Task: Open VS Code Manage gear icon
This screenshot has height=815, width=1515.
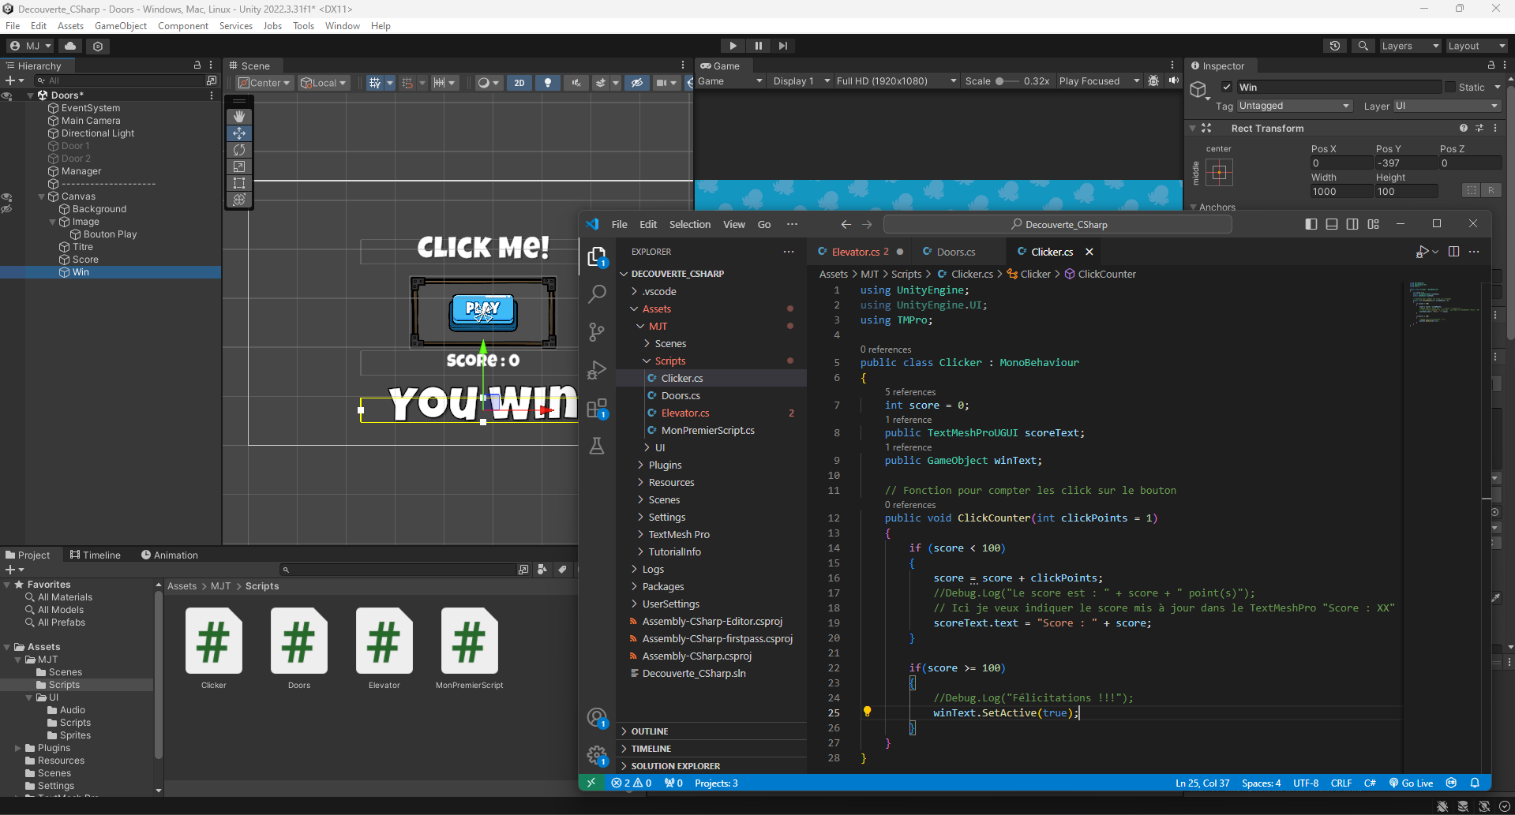Action: [597, 756]
